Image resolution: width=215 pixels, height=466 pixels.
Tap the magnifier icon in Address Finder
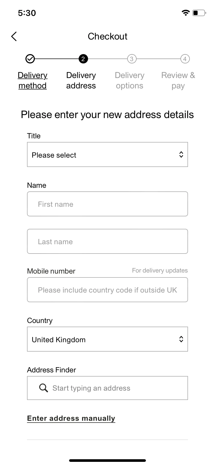[x=43, y=388]
